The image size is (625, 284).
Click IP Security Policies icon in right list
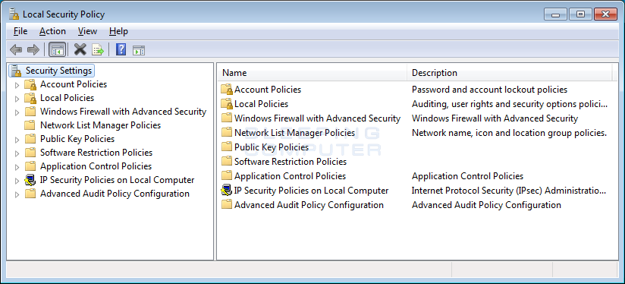tap(226, 191)
